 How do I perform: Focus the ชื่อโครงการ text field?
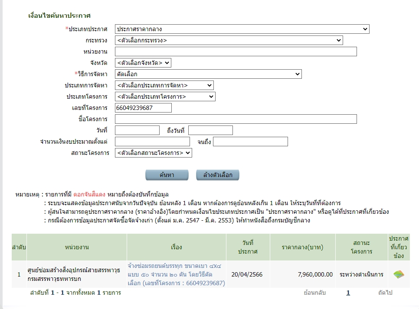(x=236, y=119)
